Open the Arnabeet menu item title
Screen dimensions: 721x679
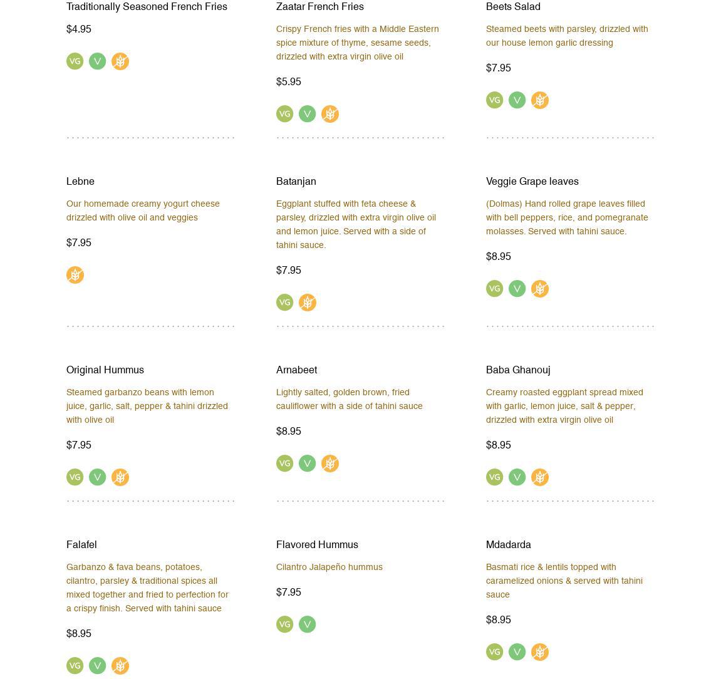(x=296, y=370)
